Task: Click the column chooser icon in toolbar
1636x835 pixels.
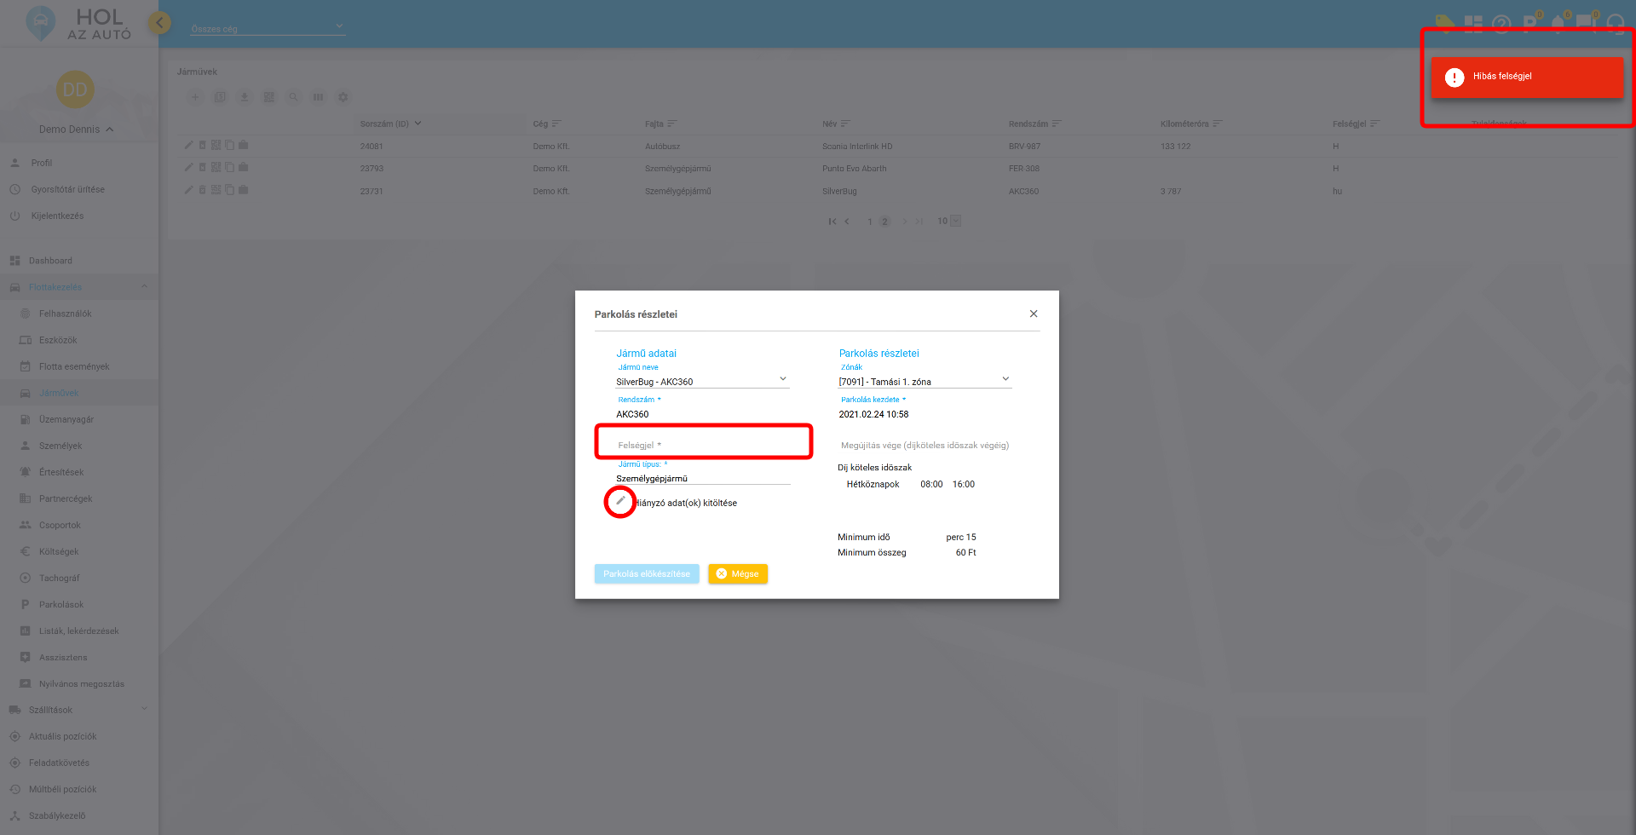Action: pos(318,97)
